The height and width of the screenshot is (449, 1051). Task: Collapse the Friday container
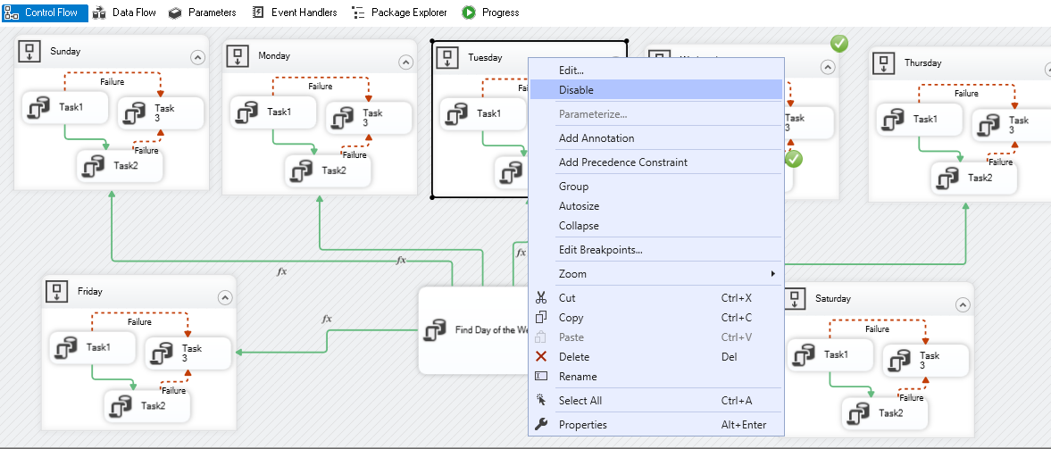[225, 298]
